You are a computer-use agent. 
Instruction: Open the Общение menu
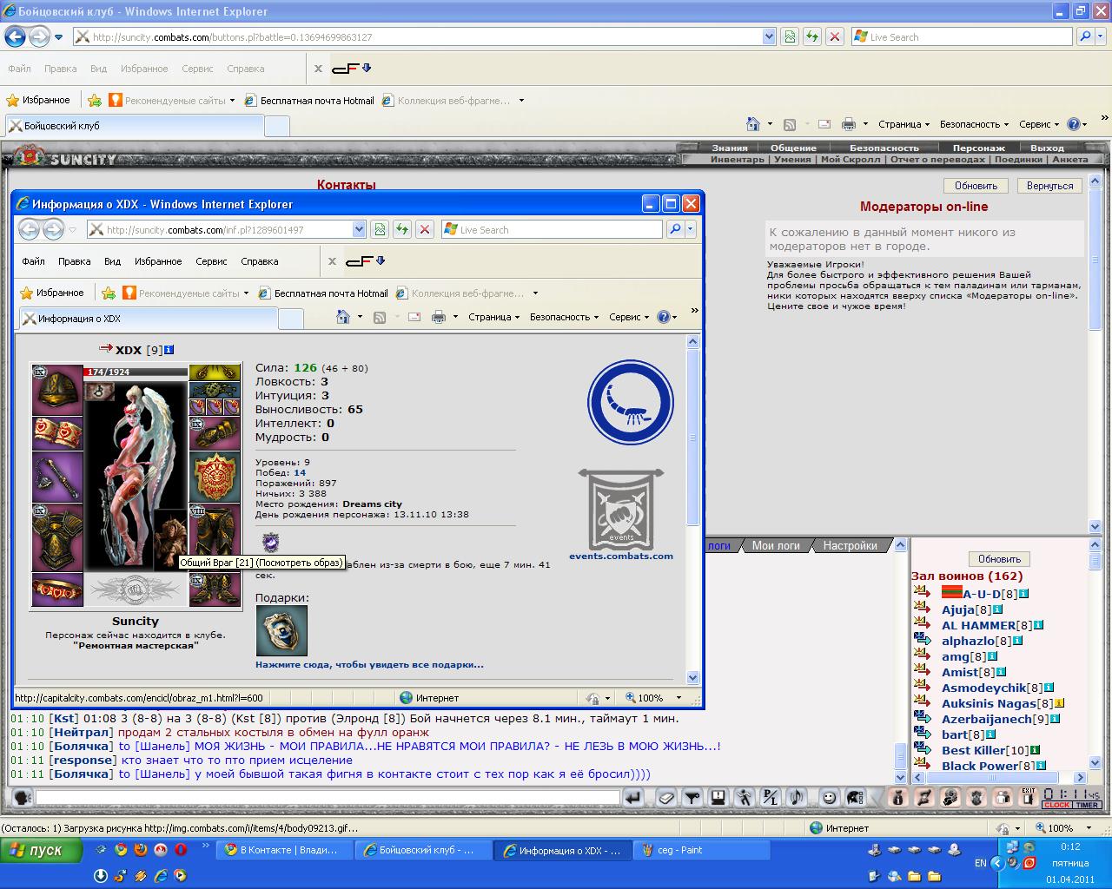coord(793,148)
